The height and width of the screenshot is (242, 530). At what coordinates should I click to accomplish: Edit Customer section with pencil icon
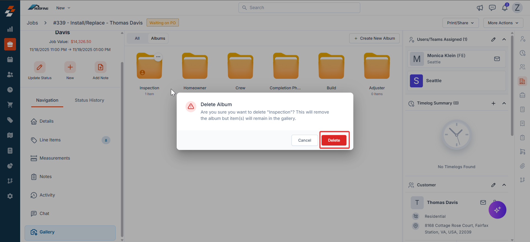pyautogui.click(x=493, y=185)
